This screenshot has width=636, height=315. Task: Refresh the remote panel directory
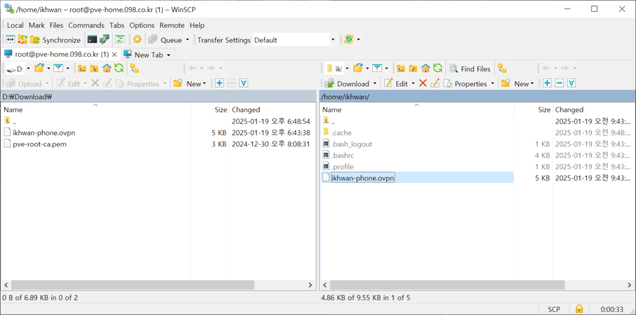(438, 68)
